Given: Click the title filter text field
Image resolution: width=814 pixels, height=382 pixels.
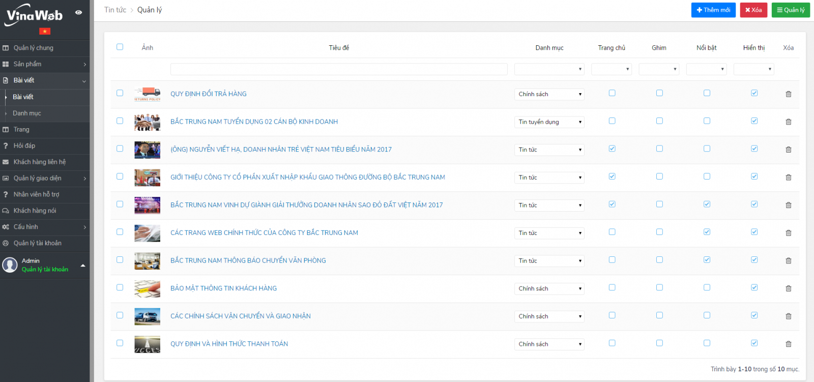Looking at the screenshot, I should (x=339, y=69).
